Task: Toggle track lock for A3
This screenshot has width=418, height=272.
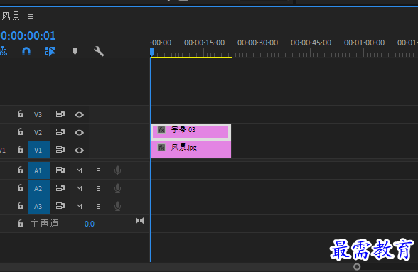Action: (x=21, y=205)
